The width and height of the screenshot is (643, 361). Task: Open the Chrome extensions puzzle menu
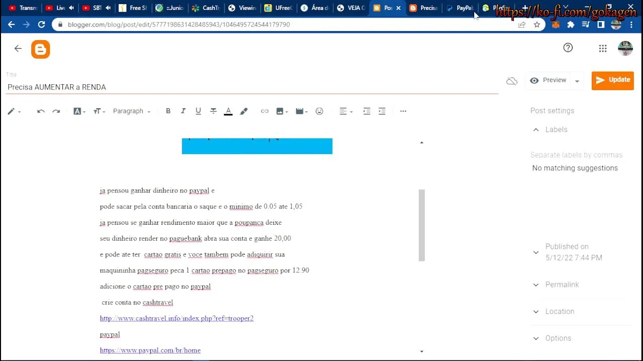point(571,24)
